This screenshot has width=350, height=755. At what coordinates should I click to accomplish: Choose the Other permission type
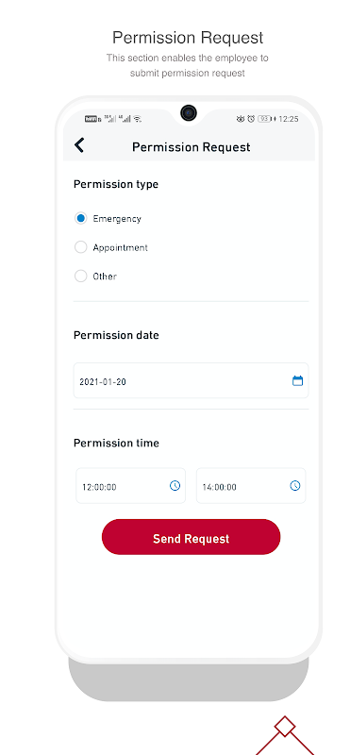80,276
